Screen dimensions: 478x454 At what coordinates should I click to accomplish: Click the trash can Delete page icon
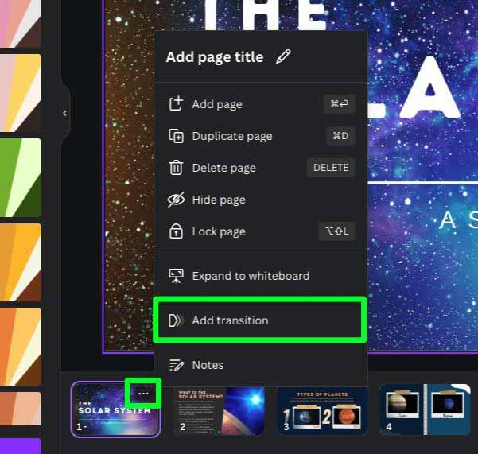coord(177,168)
